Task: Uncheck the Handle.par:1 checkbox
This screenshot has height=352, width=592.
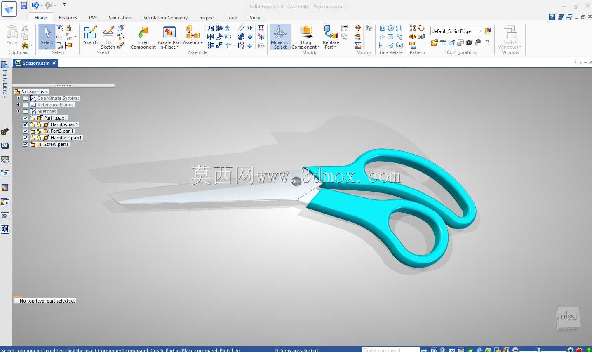Action: (26, 124)
